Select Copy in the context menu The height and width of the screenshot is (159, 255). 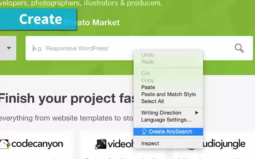(147, 80)
